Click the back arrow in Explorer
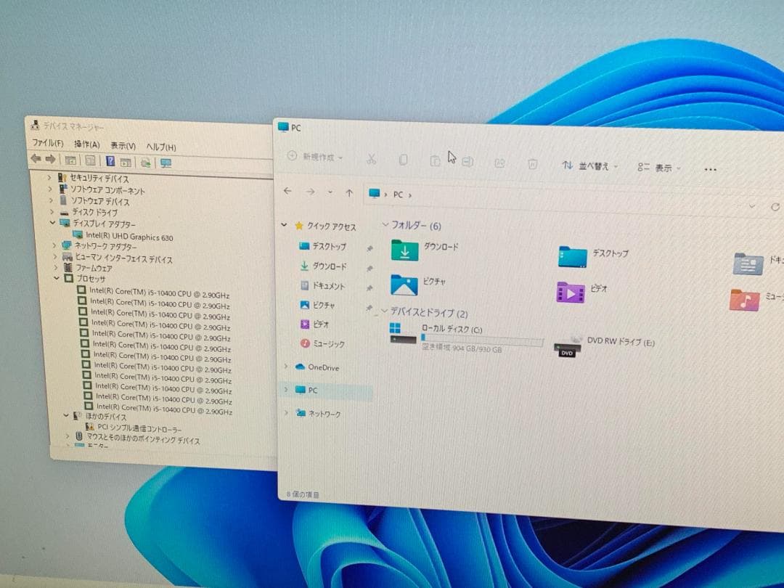 point(288,189)
